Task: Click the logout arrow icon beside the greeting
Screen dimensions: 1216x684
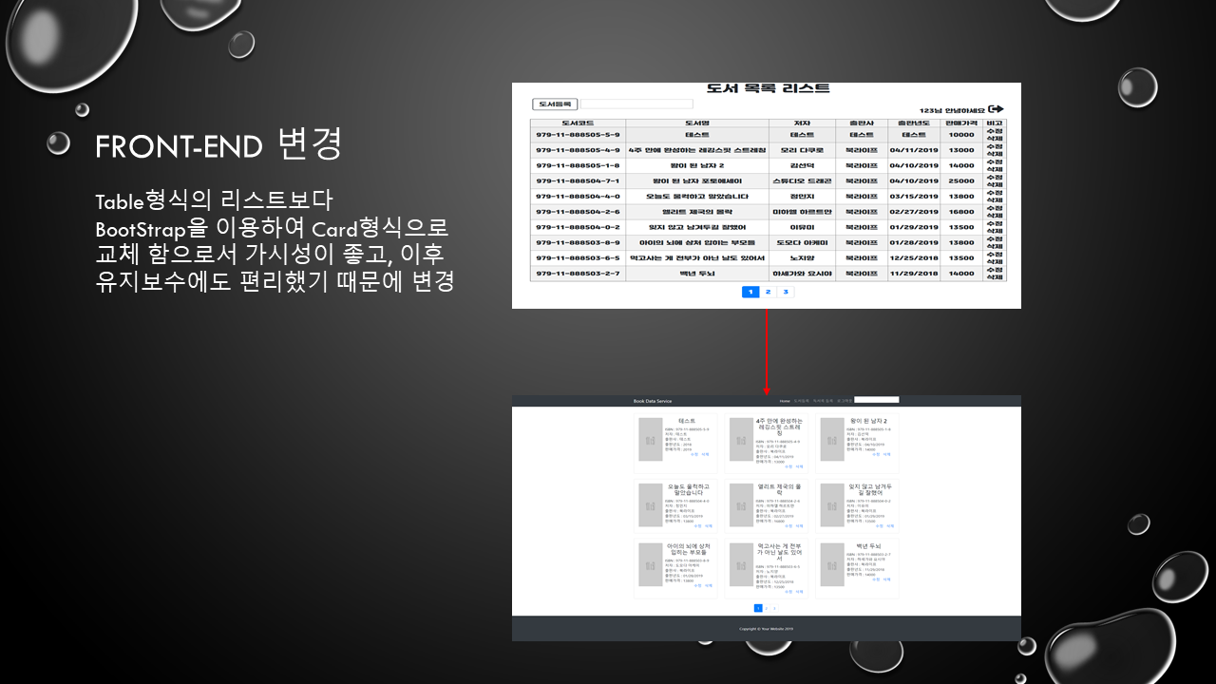Action: pos(996,109)
